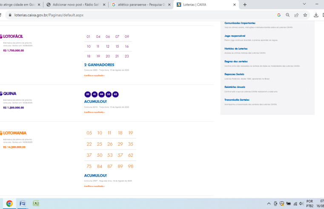Click Quina prize R$ 1.300.000,00
This screenshot has width=324, height=209.
(x=14, y=107)
